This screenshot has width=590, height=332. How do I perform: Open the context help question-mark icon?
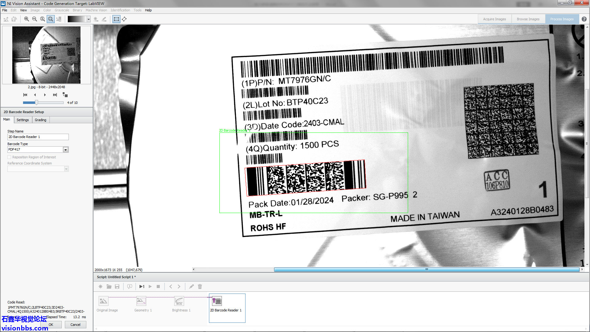(584, 19)
